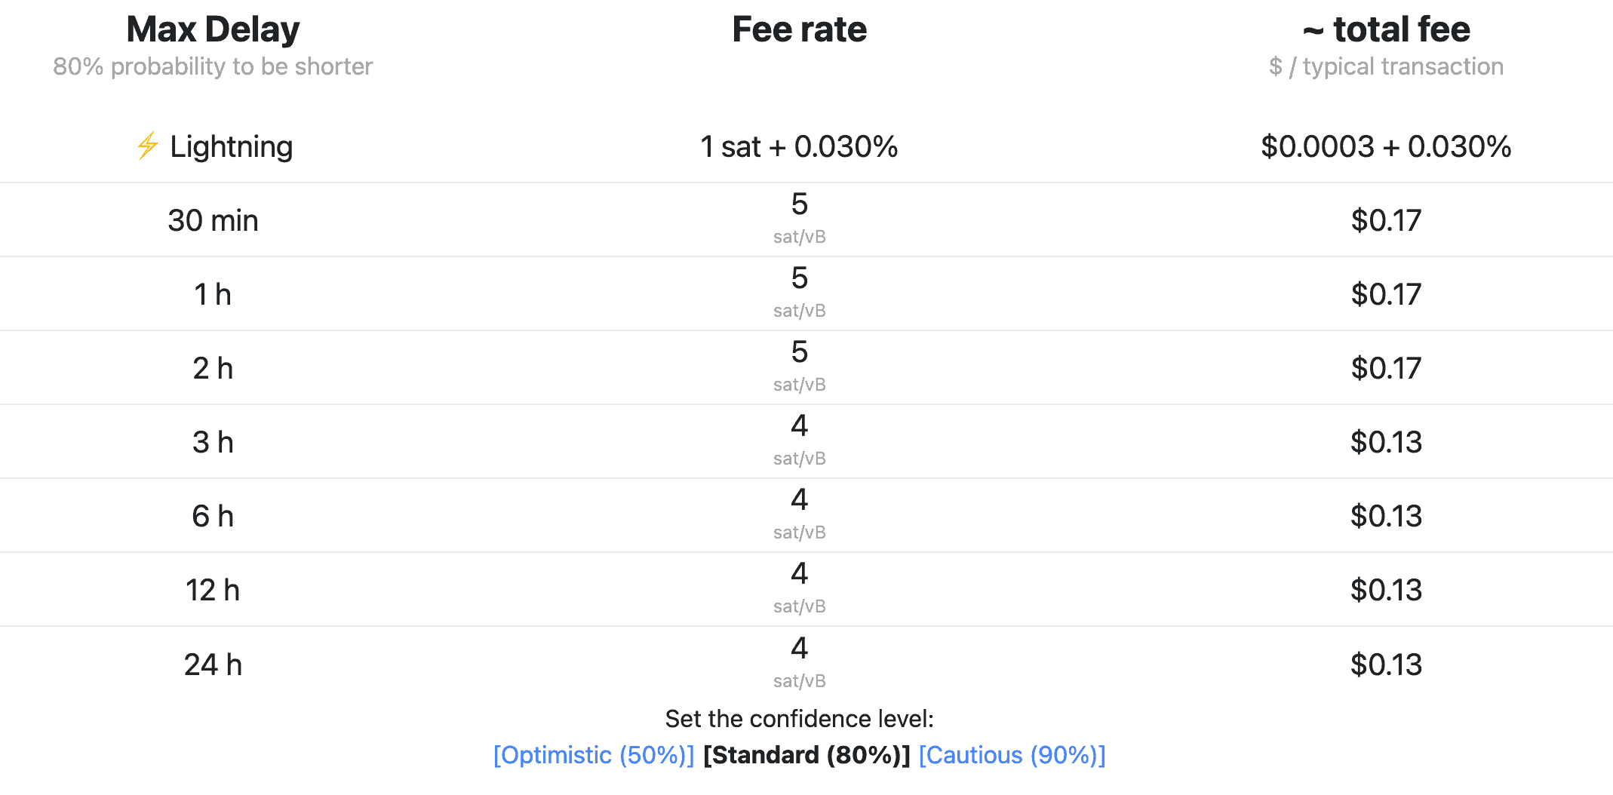The image size is (1613, 795).
Task: Click the 12 h delay row
Action: 213,590
